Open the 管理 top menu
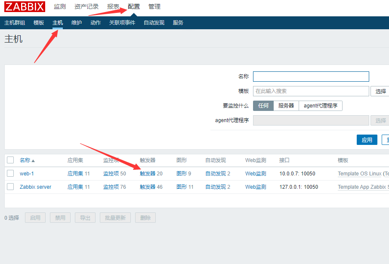This screenshot has width=389, height=264. click(154, 7)
